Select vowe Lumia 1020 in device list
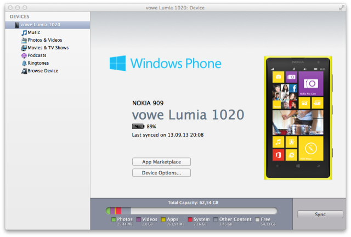The width and height of the screenshot is (351, 237). (40, 25)
